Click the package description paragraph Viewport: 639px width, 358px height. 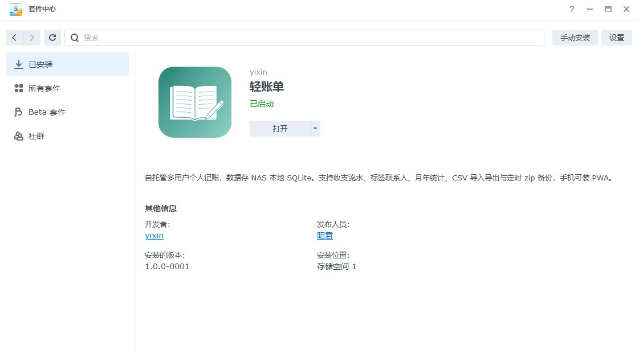tap(380, 178)
